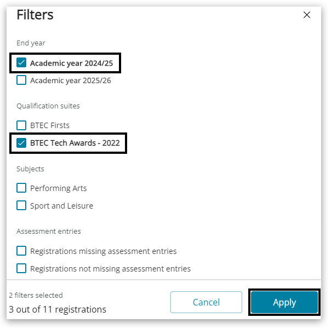Image resolution: width=331 pixels, height=329 pixels.
Task: Tick Registrations missing assessment entries checkbox
Action: pos(21,251)
